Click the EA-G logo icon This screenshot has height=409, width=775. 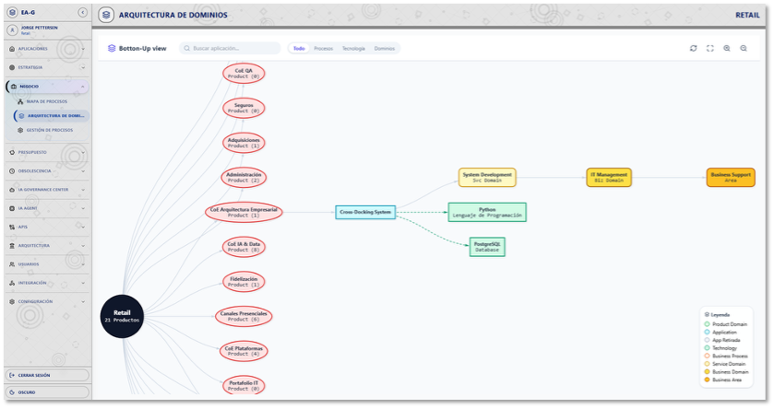[11, 13]
